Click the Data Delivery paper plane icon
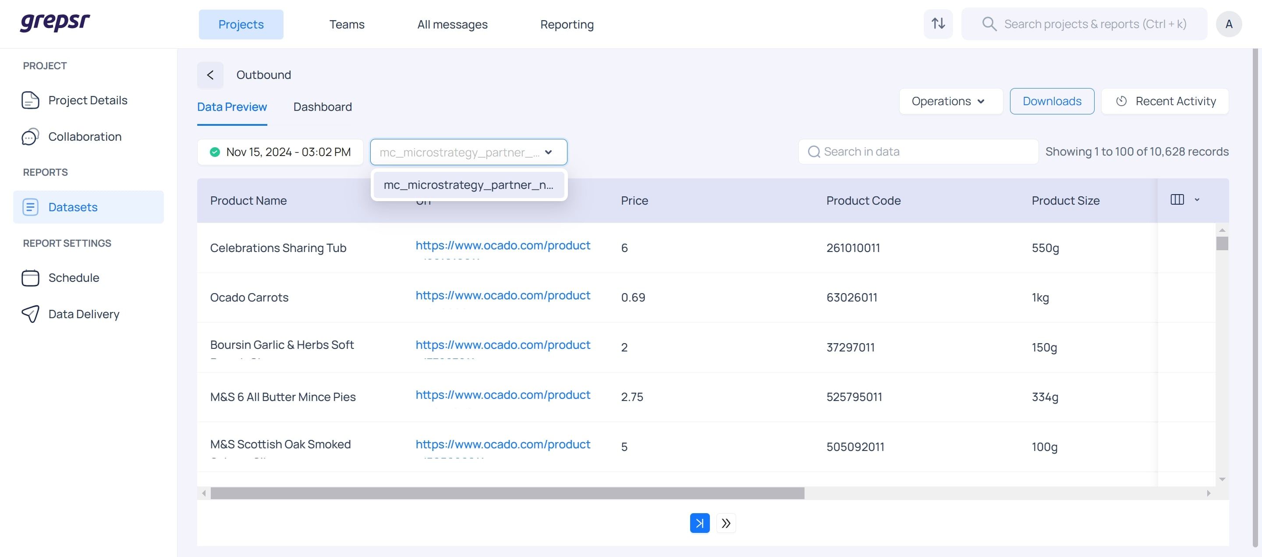This screenshot has height=557, width=1262. click(30, 314)
